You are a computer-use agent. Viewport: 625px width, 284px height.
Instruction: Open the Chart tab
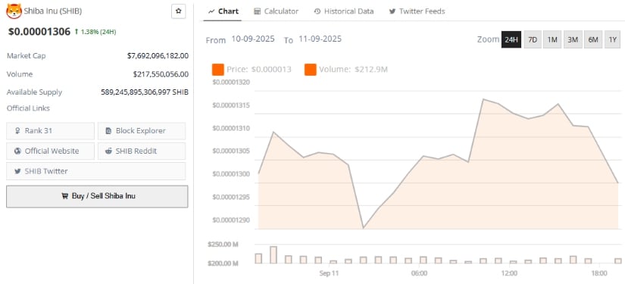[x=223, y=11]
